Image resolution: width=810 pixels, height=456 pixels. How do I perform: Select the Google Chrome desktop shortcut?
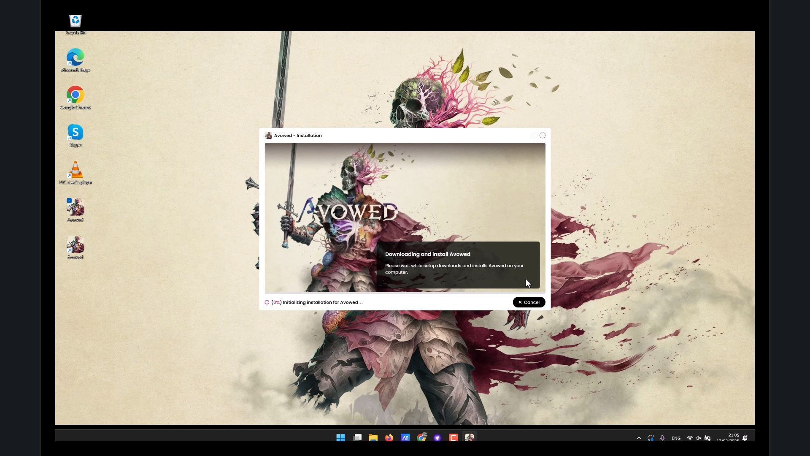point(76,98)
